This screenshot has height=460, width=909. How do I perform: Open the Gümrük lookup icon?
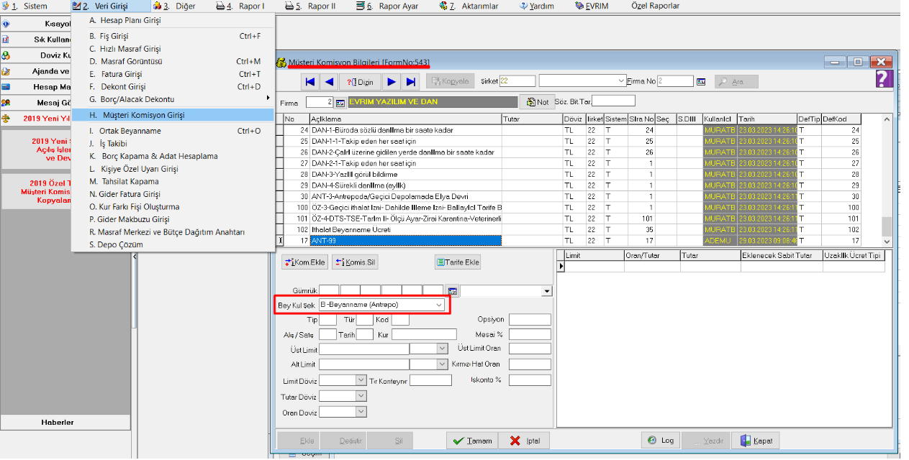453,291
